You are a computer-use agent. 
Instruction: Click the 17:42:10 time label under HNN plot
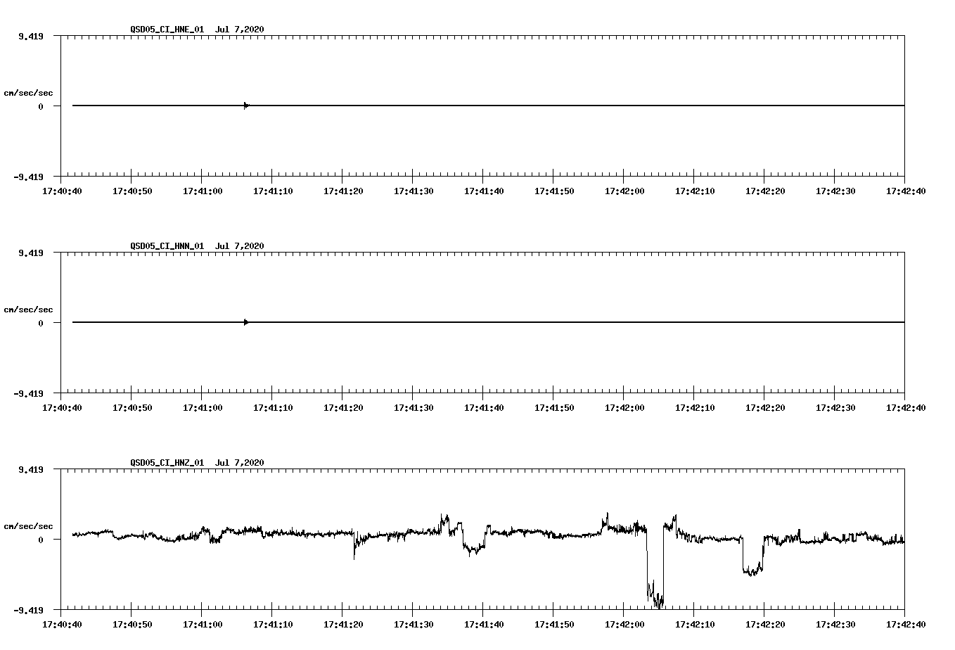(x=695, y=407)
